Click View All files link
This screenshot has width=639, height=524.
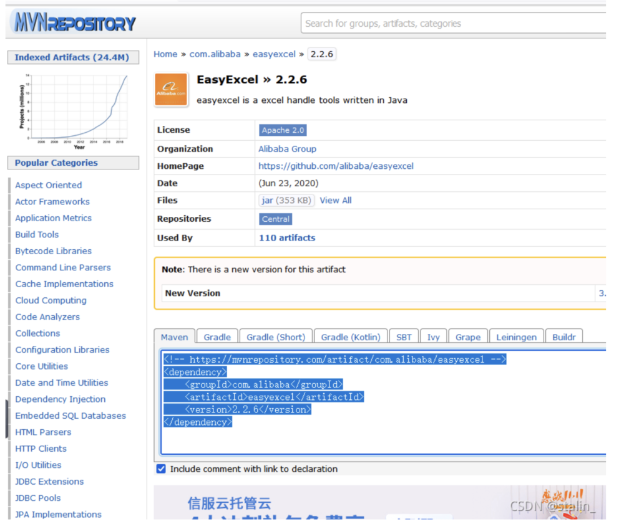(x=335, y=200)
